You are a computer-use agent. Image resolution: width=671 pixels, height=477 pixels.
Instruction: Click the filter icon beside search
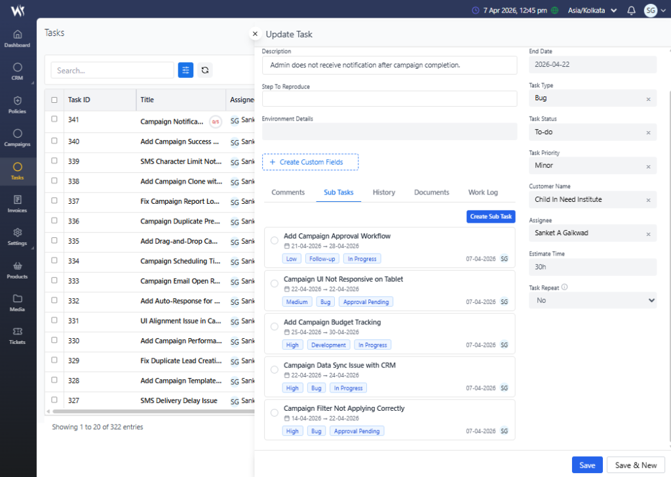pos(185,70)
